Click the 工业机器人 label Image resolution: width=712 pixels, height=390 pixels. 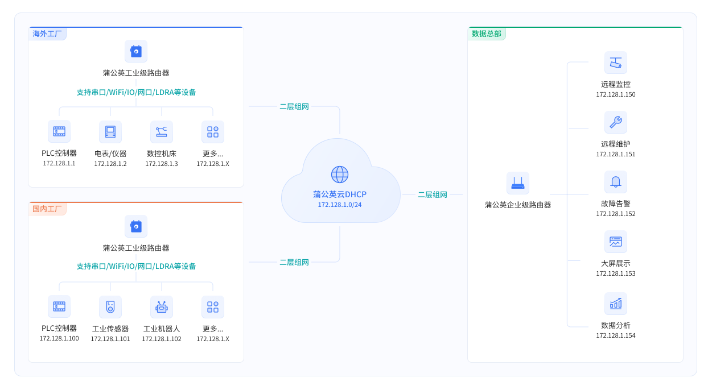(162, 329)
